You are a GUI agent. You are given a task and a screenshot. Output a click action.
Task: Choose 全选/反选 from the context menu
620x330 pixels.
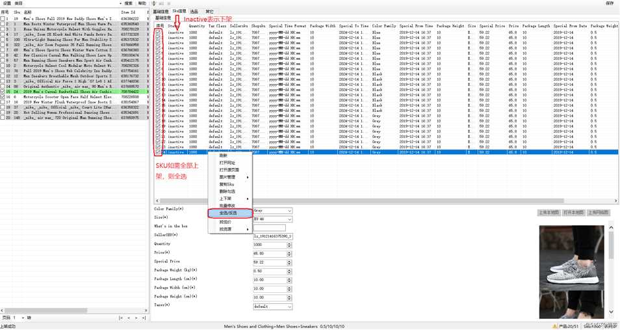pyautogui.click(x=229, y=213)
